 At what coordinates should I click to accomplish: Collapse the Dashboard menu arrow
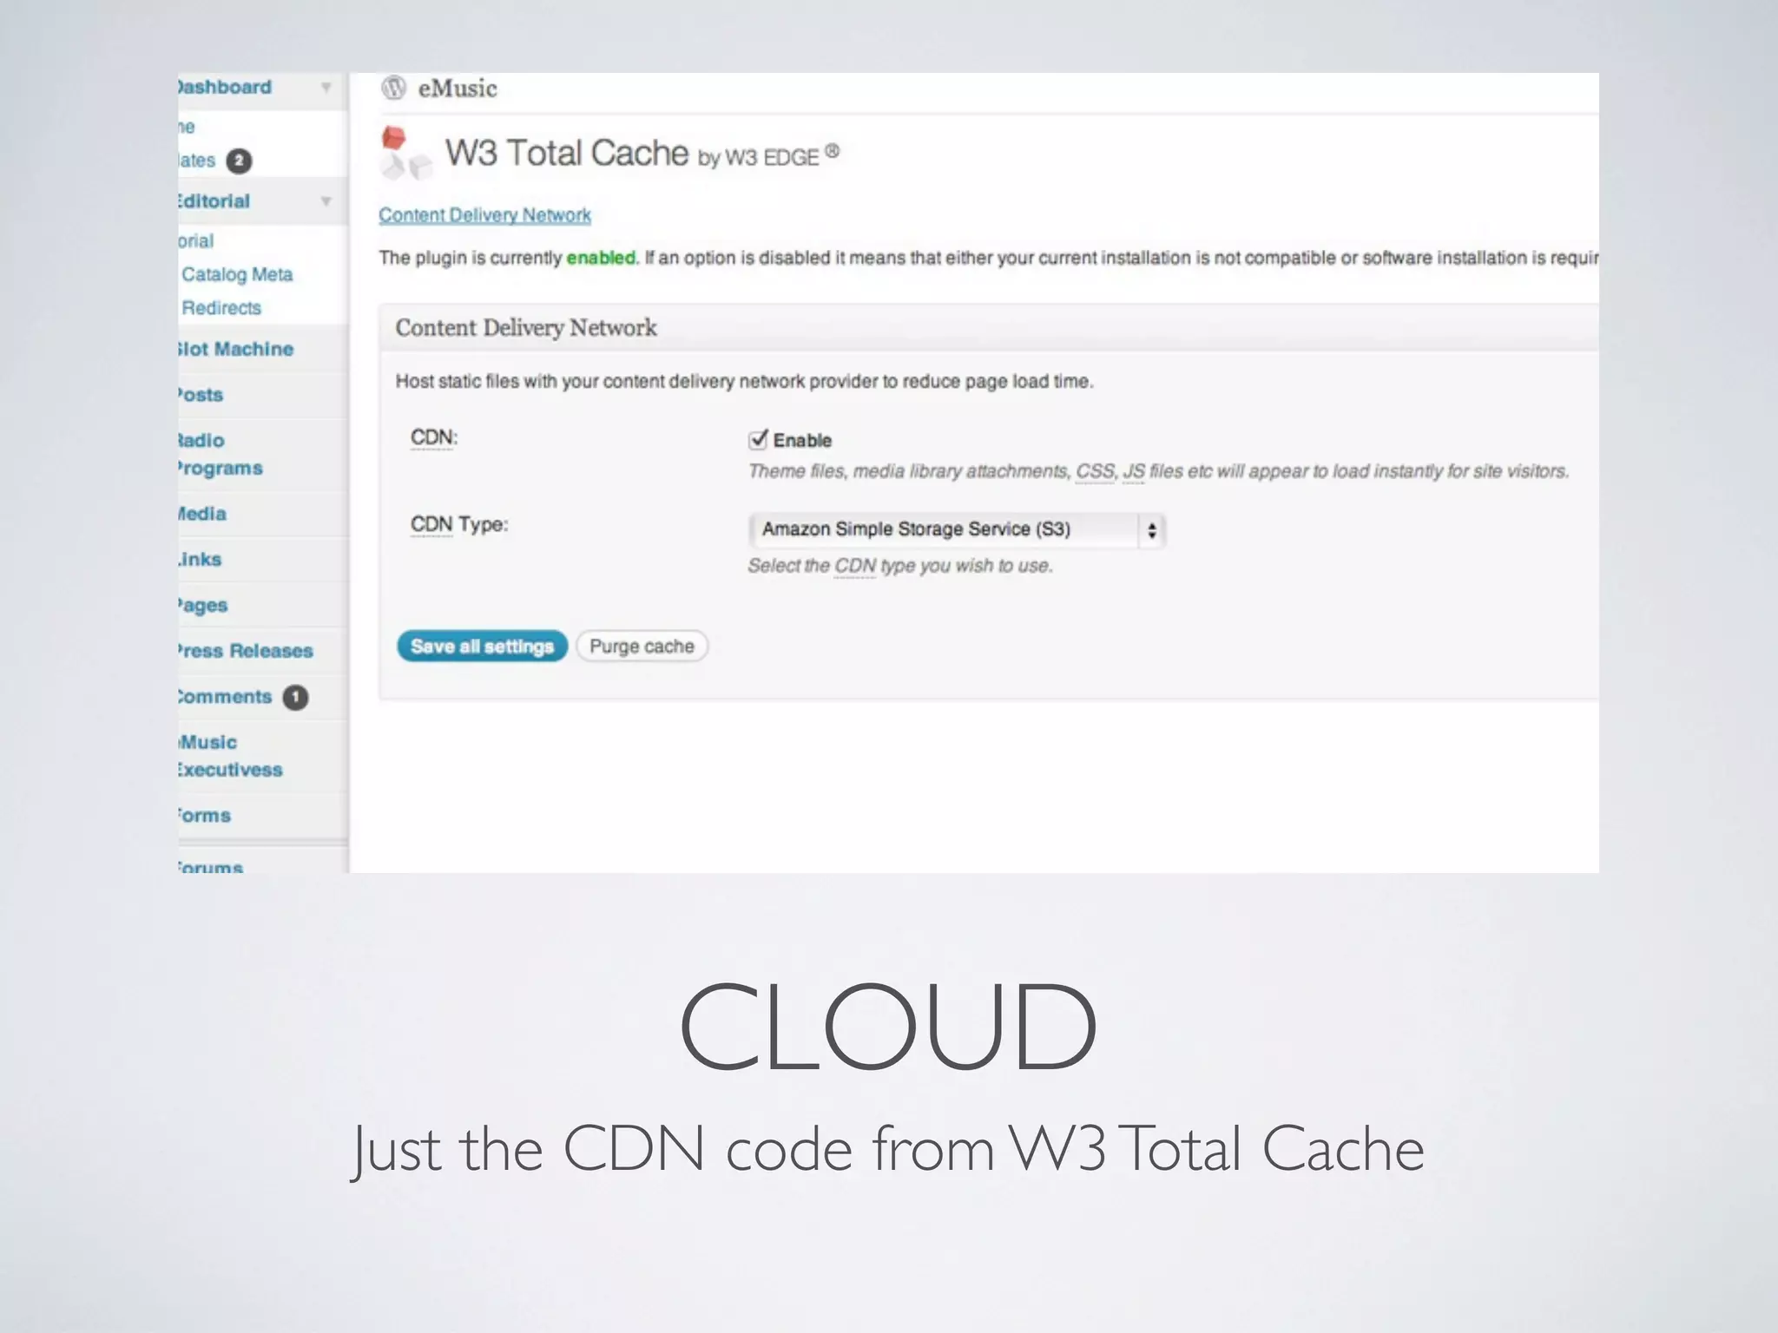(x=326, y=87)
